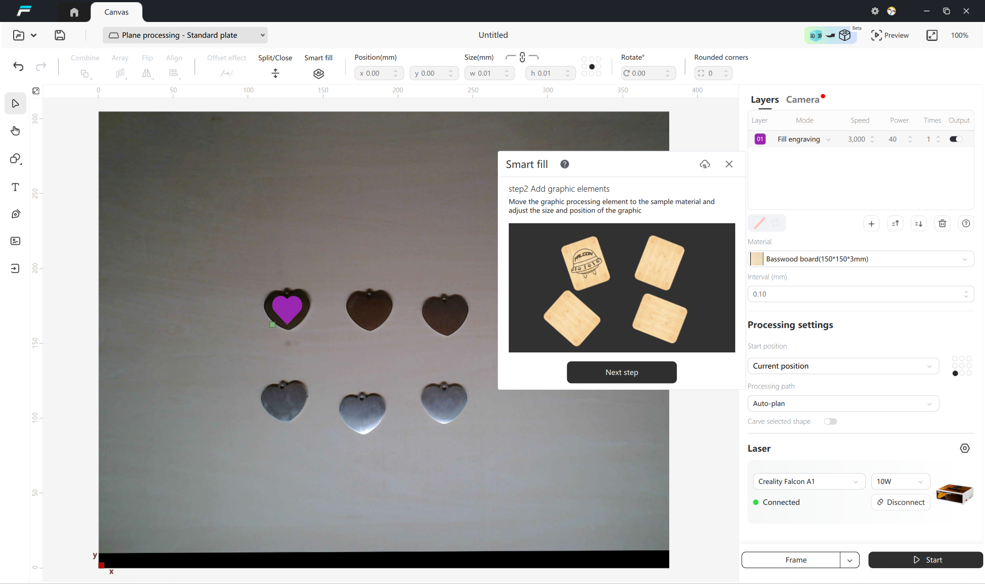Click the Split/Close tool icon

coord(275,73)
